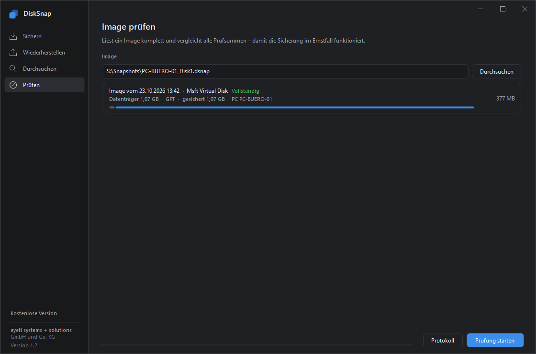This screenshot has height=354, width=536.
Task: Click the Durchsuchen magnifier icon in sidebar
Action: click(13, 69)
